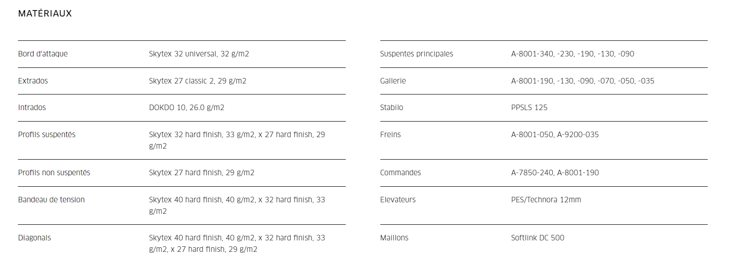The width and height of the screenshot is (733, 278).
Task: Select the "Skytex 32 universal, 32 g/m2" value
Action: coord(199,54)
